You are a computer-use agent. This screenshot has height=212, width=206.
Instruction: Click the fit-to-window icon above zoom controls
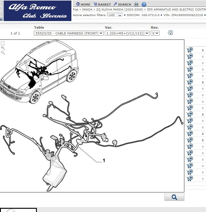3,43
